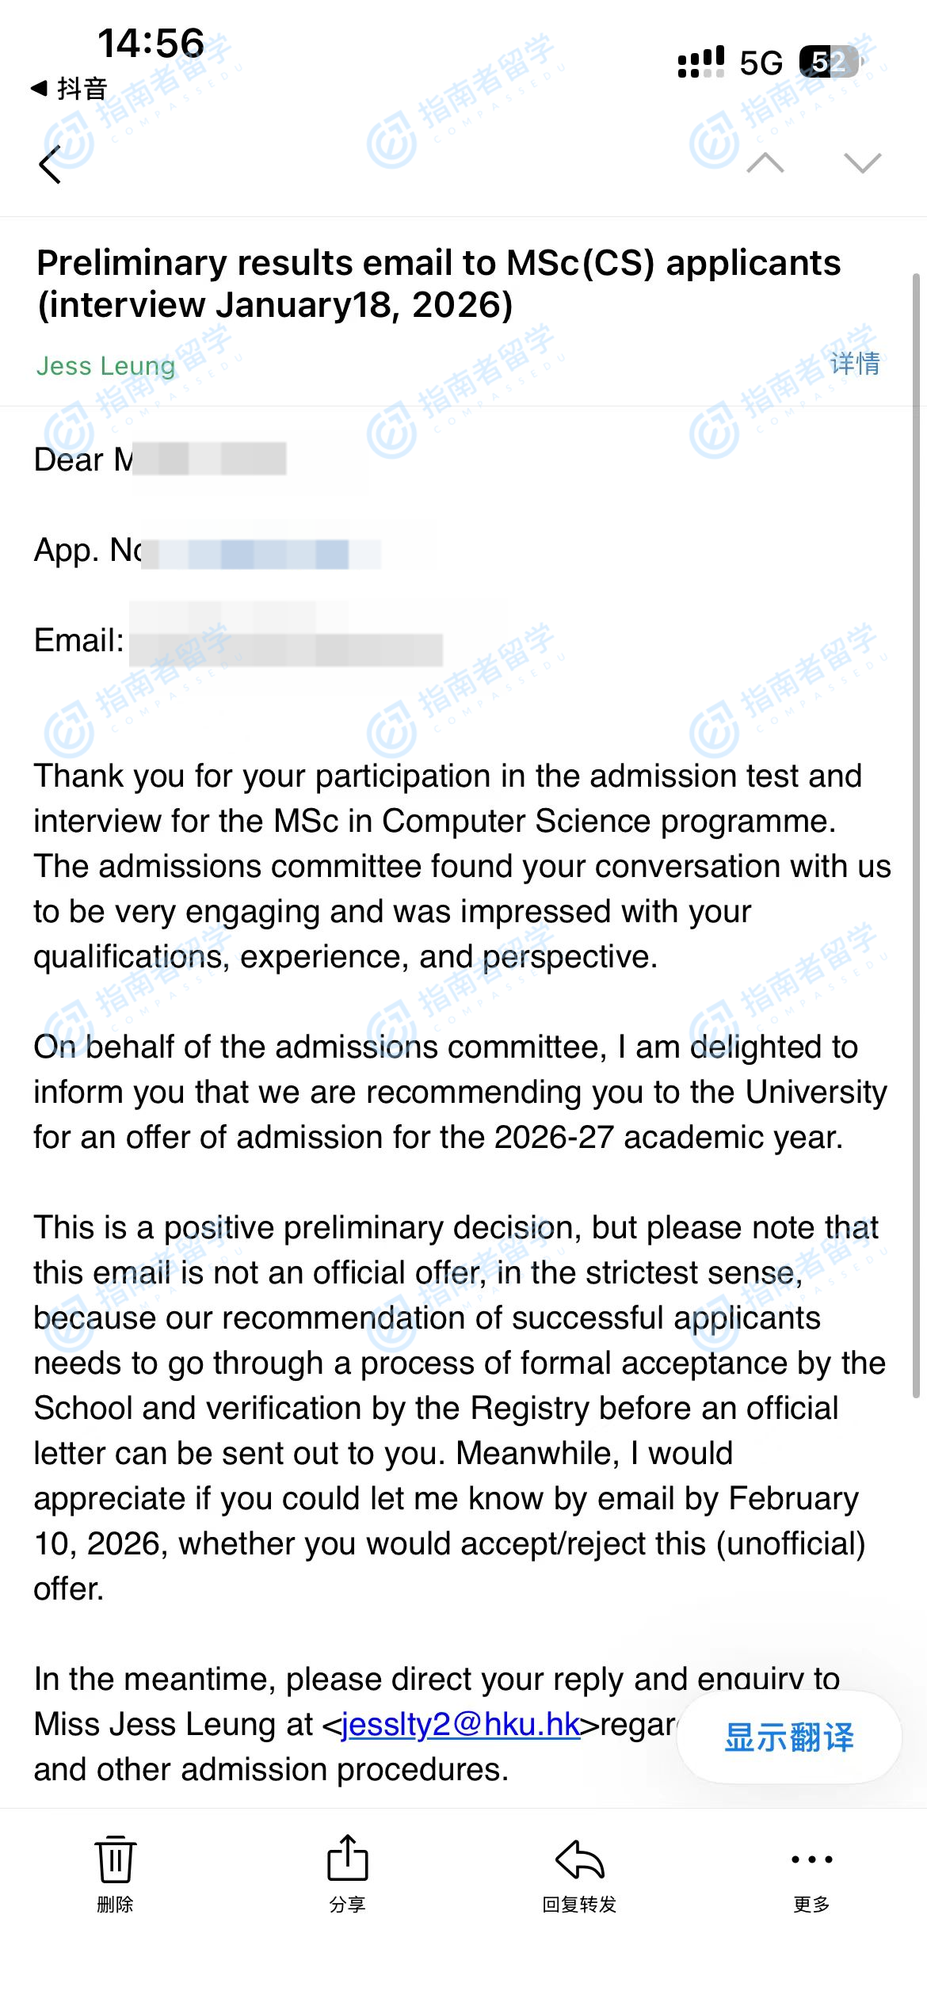Go back using the left chevron

click(50, 165)
